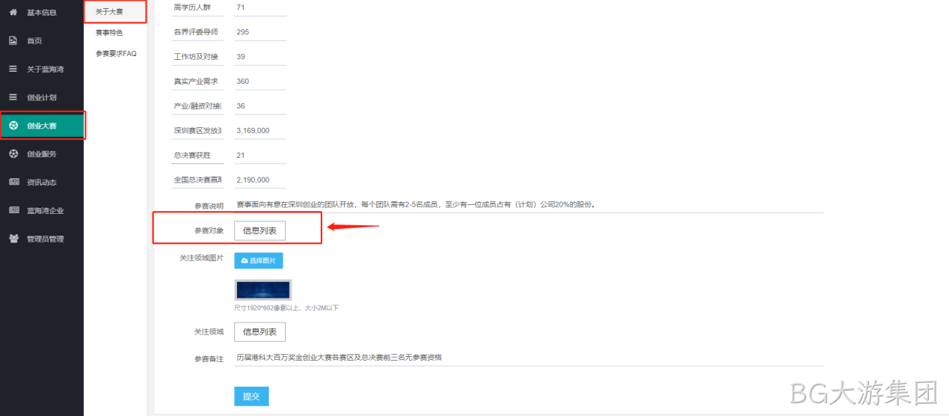
Task: Focus the 产业/融资对接 field showing 36
Action: click(260, 106)
